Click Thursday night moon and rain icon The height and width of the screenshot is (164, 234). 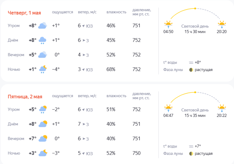[43, 70]
